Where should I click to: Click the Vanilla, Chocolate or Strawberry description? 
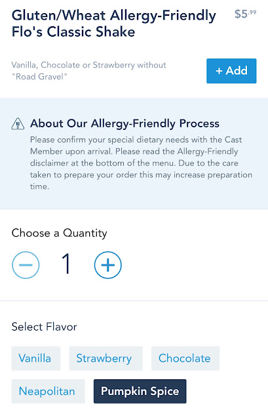[89, 65]
